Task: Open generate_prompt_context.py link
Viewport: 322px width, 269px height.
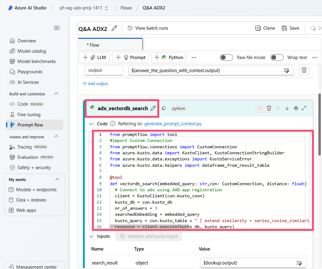Action: pyautogui.click(x=173, y=124)
